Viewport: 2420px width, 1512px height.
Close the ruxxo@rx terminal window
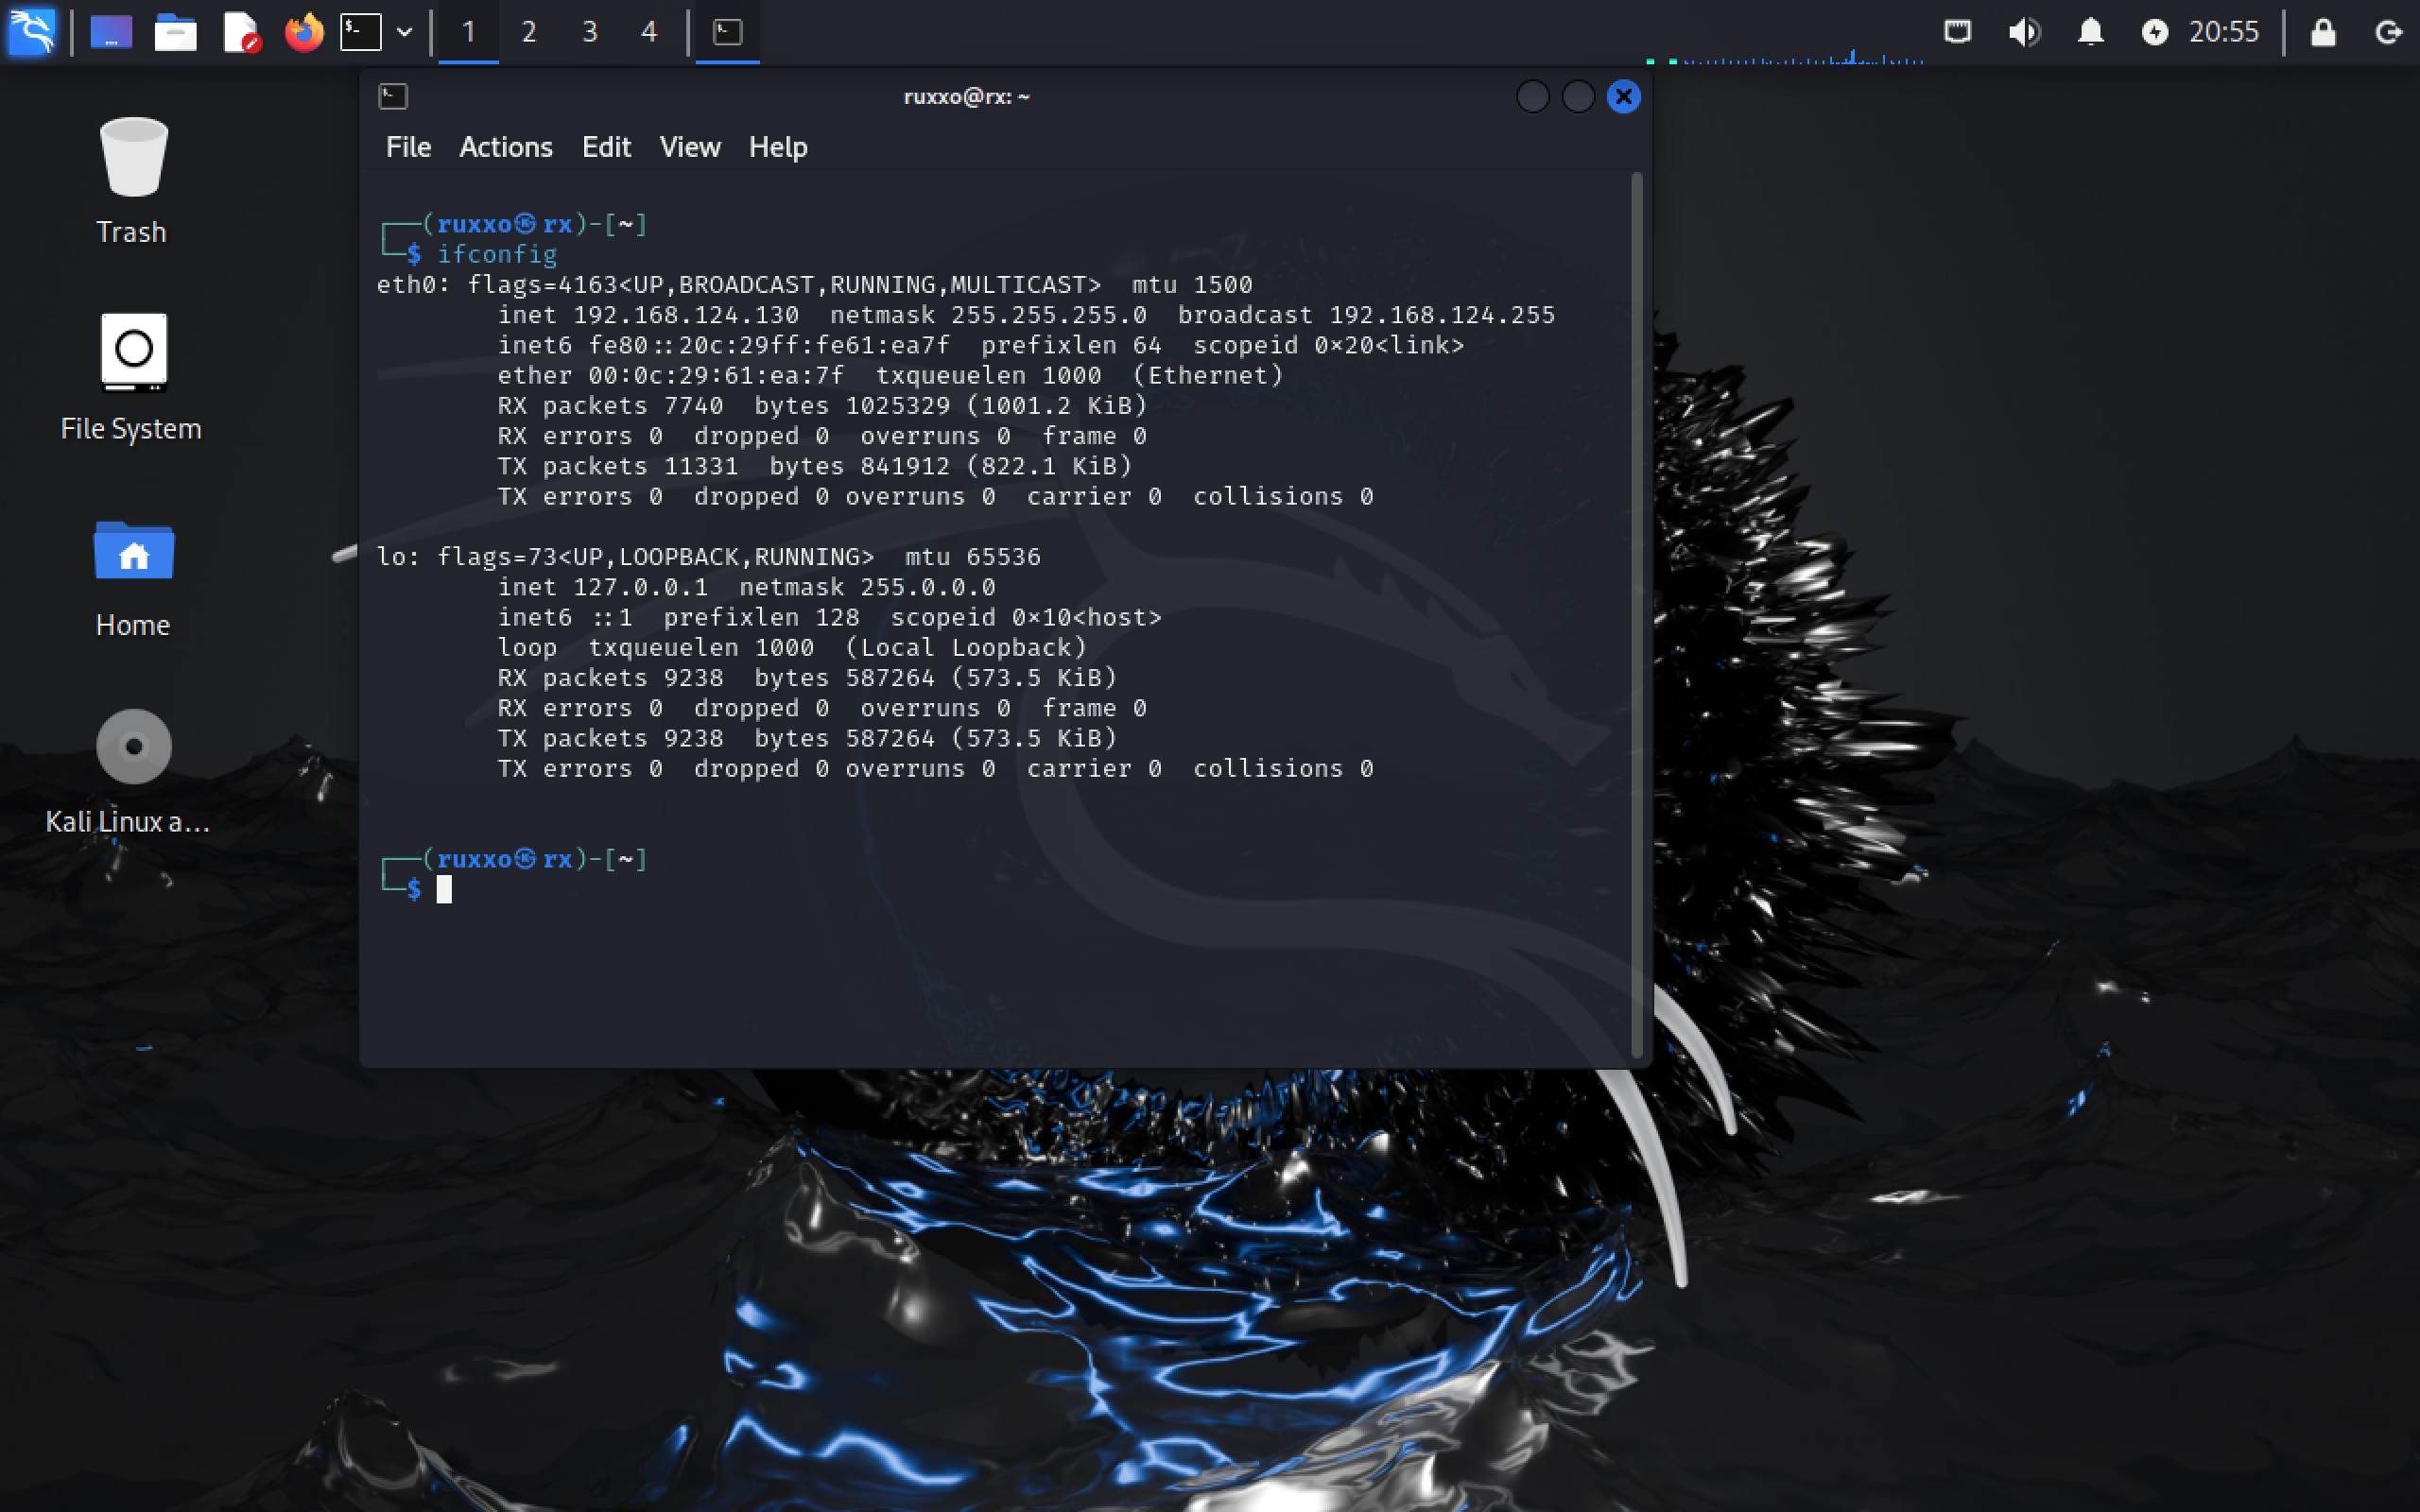[1623, 96]
